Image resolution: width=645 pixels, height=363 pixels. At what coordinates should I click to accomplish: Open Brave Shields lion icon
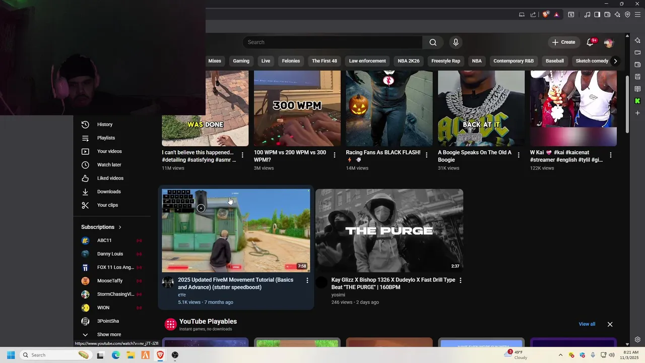tap(546, 15)
